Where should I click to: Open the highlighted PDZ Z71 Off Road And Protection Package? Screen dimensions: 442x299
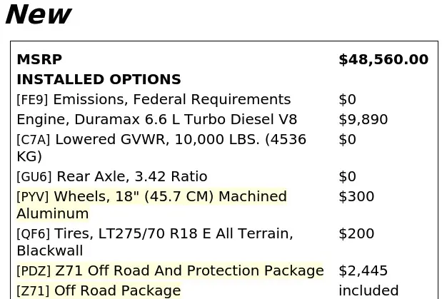tap(170, 270)
